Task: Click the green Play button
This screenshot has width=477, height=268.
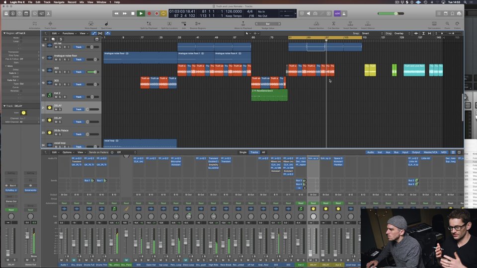Action: click(141, 13)
